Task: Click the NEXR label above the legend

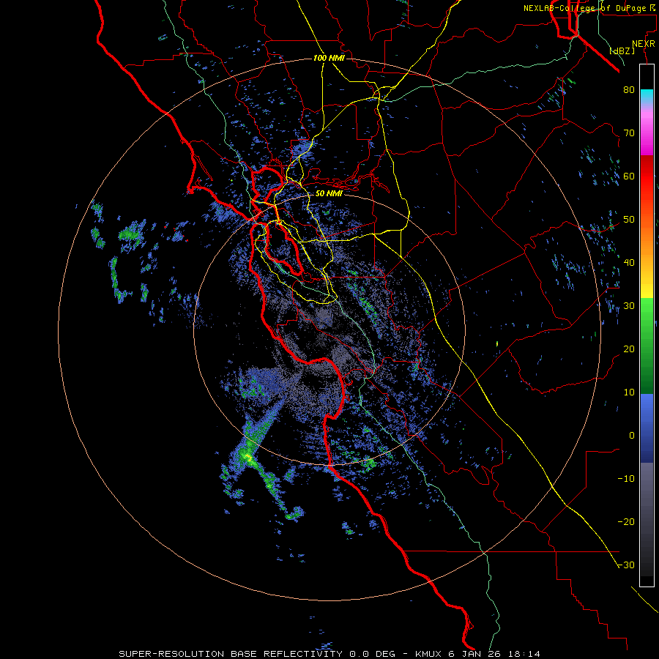Action: point(643,44)
